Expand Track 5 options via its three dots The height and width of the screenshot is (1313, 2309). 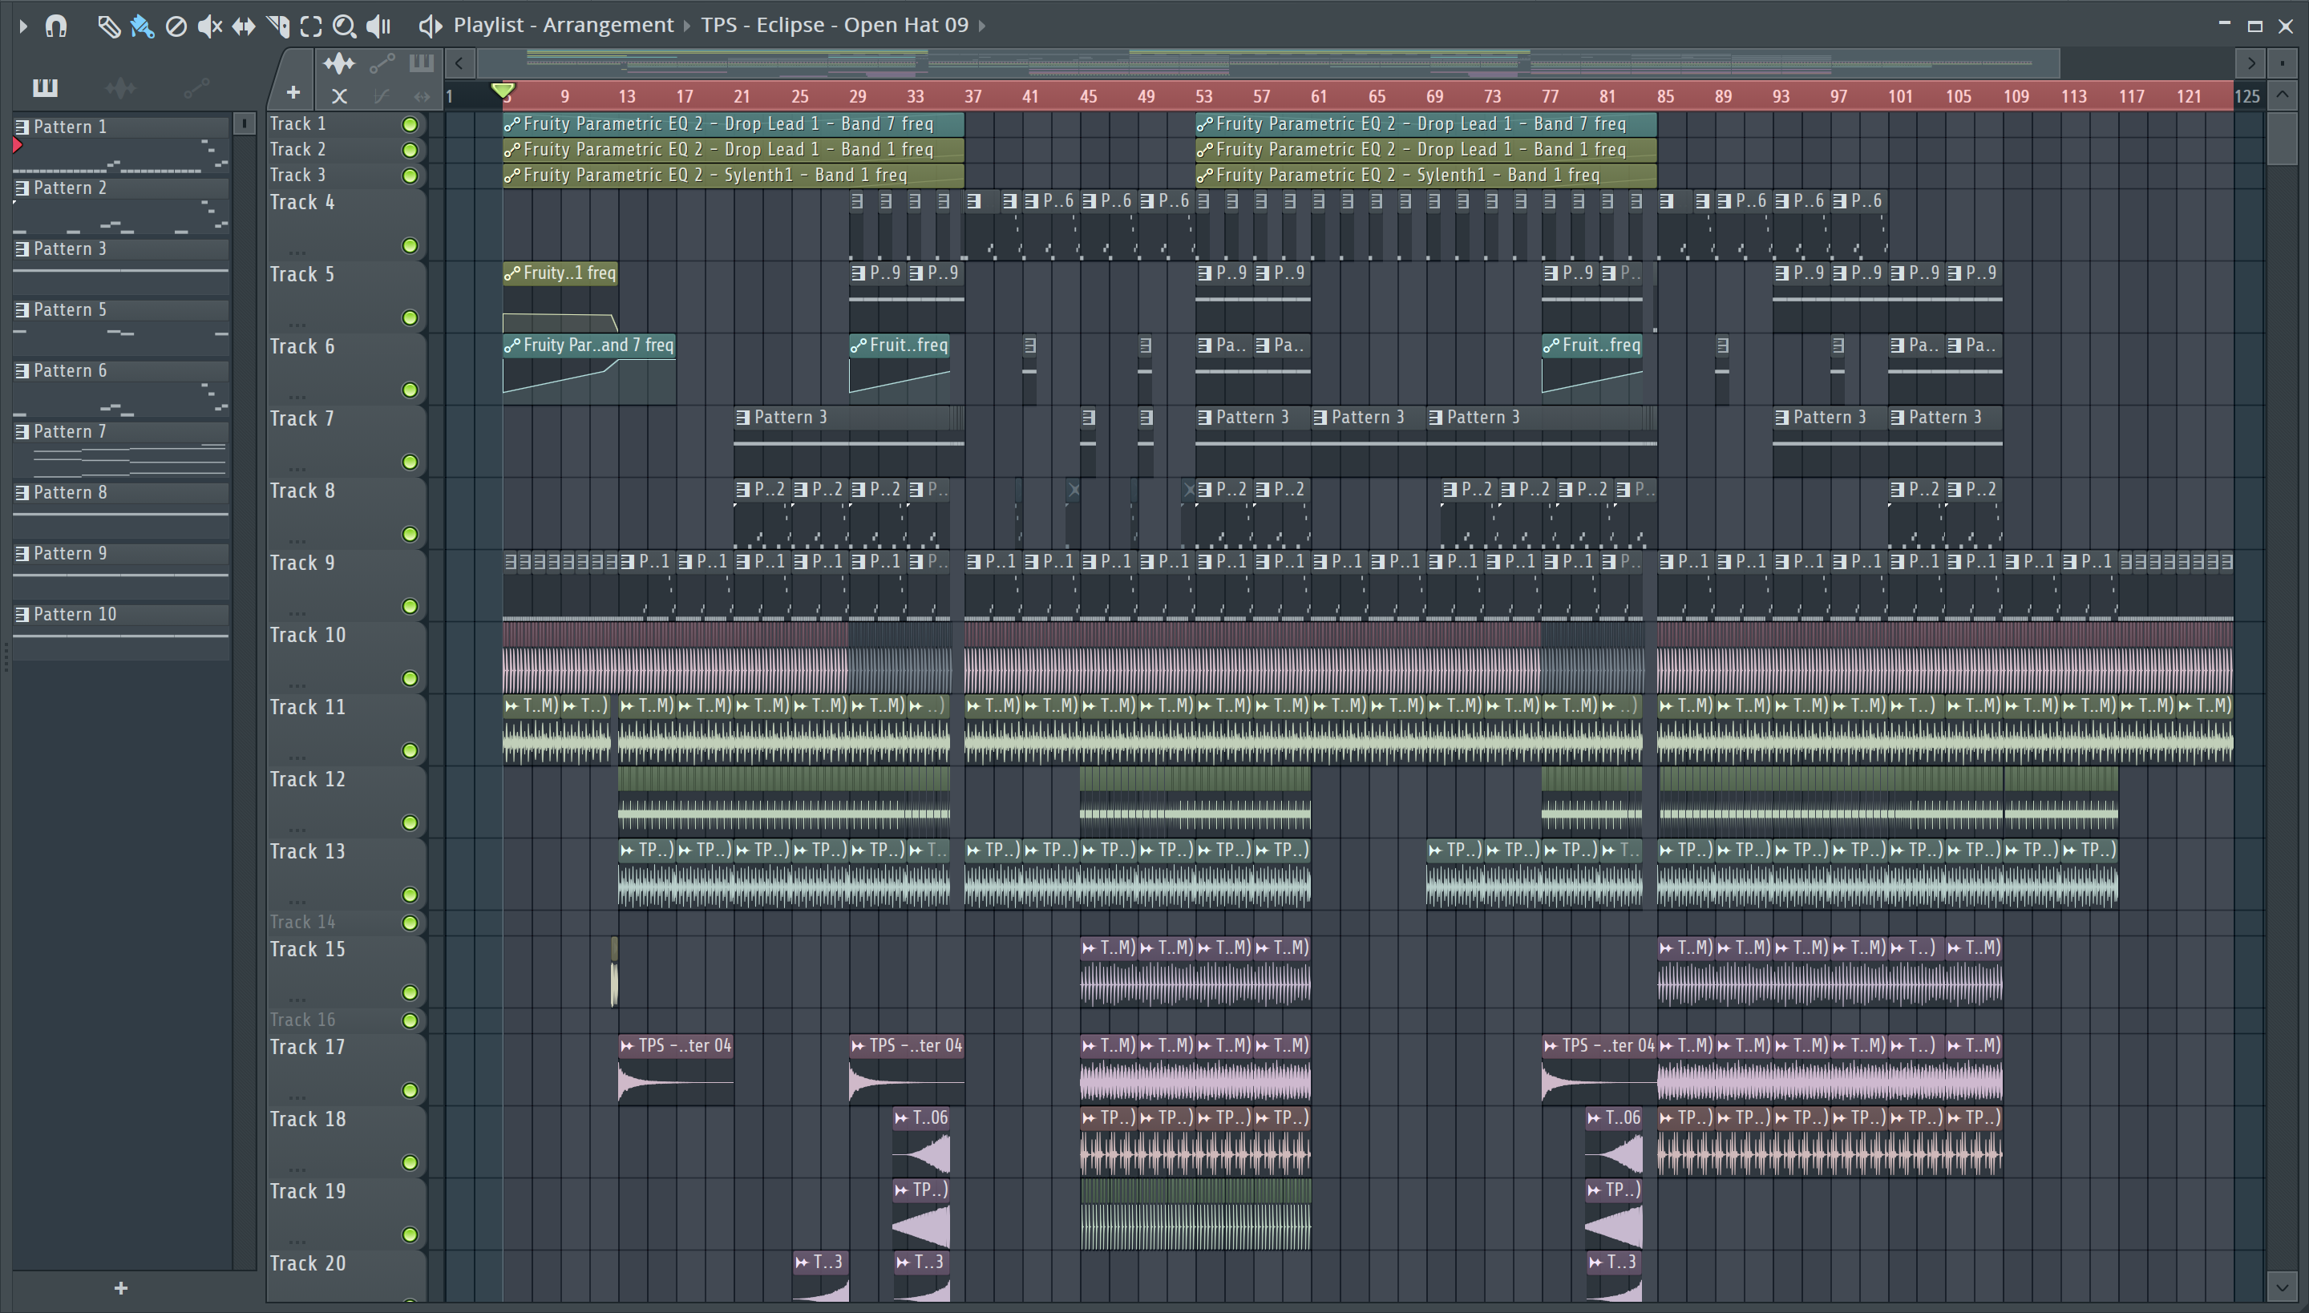(297, 324)
